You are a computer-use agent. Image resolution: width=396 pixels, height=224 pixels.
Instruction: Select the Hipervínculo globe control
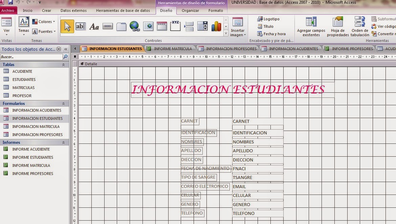[x=135, y=26]
